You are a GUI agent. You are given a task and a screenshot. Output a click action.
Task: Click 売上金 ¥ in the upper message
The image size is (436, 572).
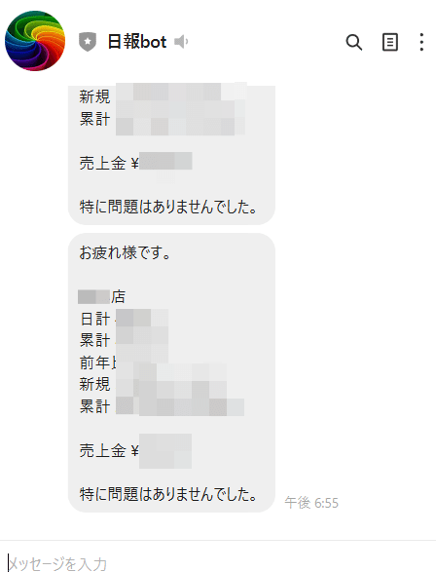click(x=109, y=163)
